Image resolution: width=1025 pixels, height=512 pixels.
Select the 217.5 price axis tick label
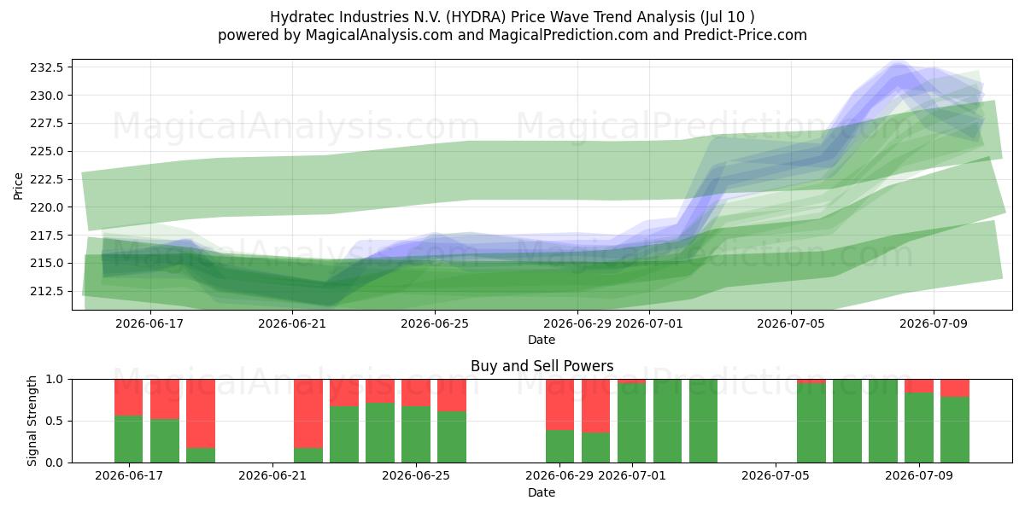point(49,235)
